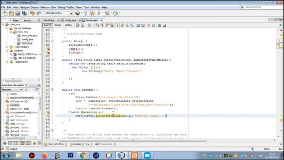Collapse the koneksi method fold at line 41

coord(52,90)
